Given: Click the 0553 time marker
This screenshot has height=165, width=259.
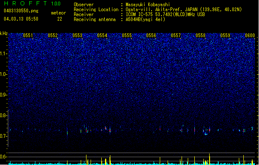Looking at the screenshot, I should click(x=77, y=35).
